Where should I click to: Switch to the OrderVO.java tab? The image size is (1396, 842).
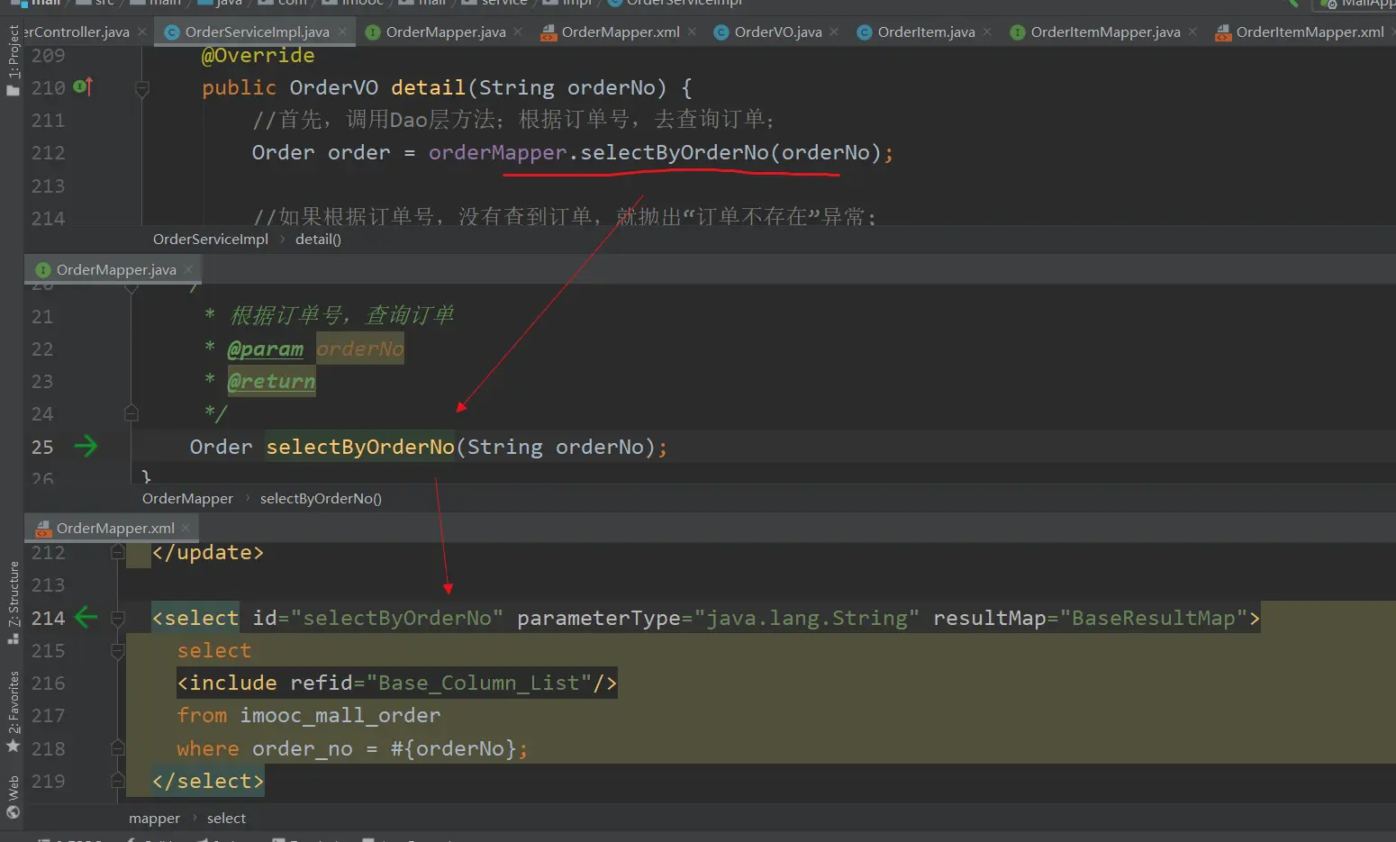pos(777,32)
